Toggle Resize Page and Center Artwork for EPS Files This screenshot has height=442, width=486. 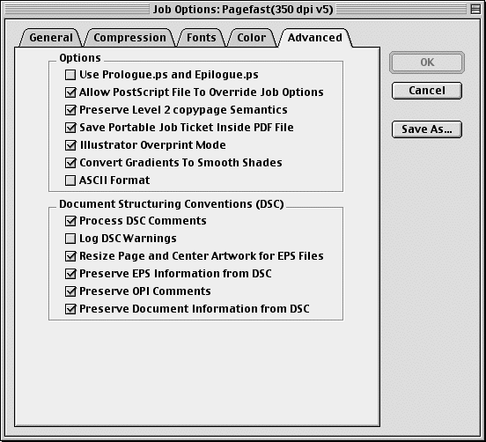point(70,256)
